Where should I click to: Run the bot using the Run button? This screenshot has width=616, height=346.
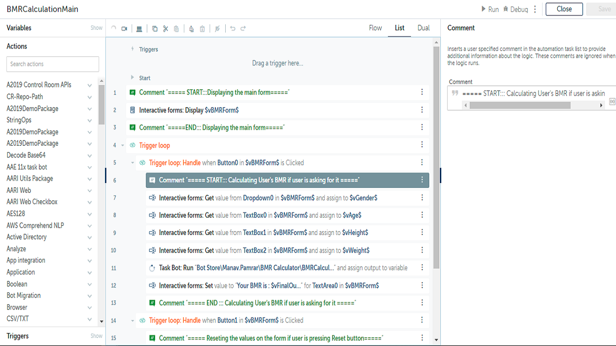click(490, 10)
